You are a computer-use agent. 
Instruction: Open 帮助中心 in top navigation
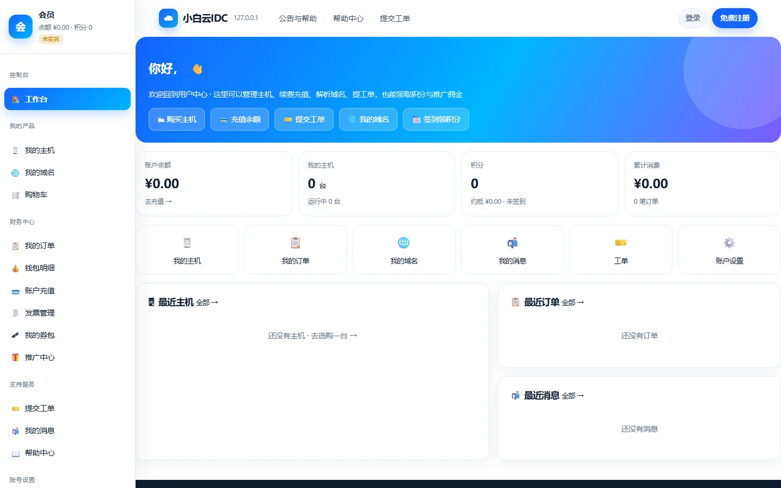[348, 18]
